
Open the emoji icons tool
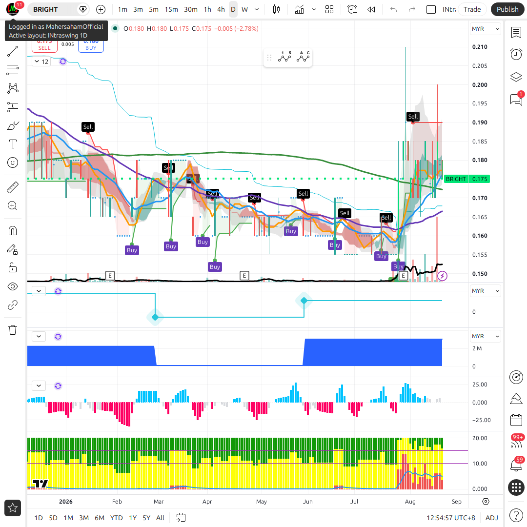[x=12, y=162]
